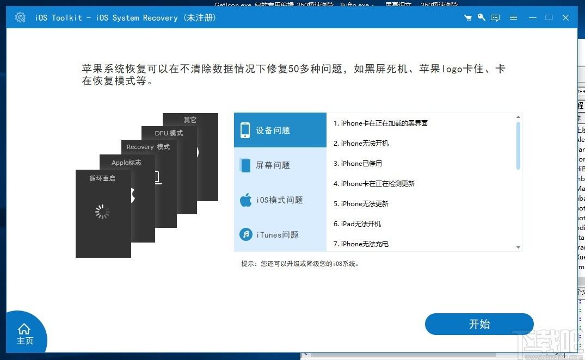
Task: Click the spinner on 循环重启 card
Action: coord(102,212)
